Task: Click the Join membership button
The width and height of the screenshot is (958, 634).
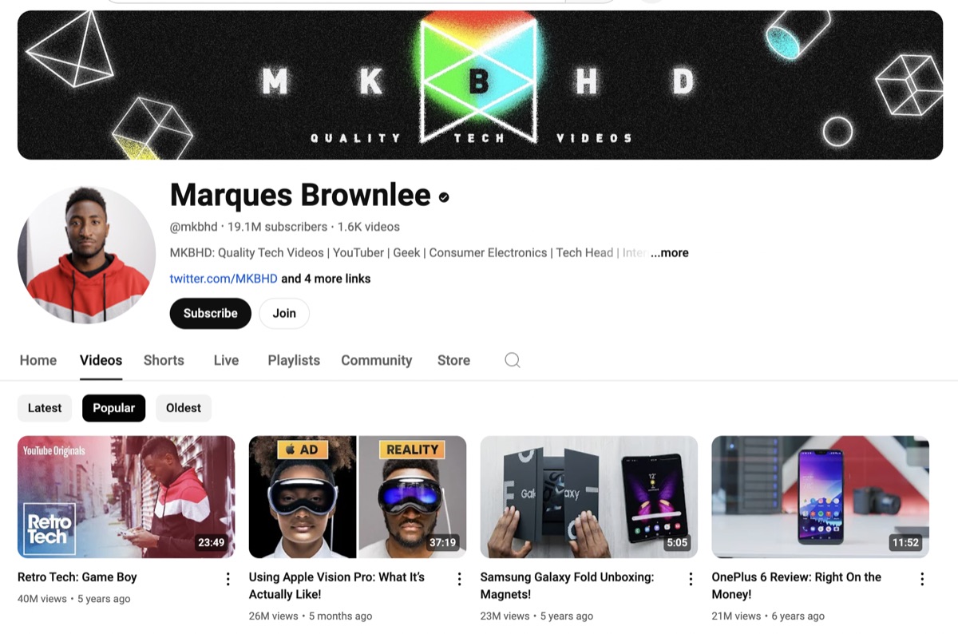Action: tap(284, 313)
